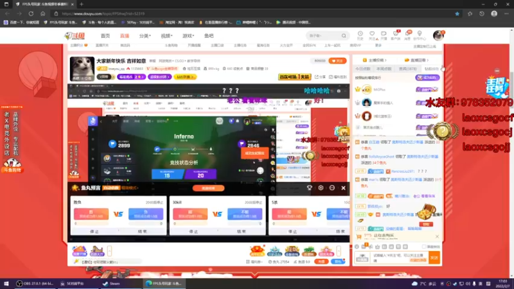Expand the right gift shelf arrow
This screenshot has height=289, width=514.
(339, 251)
